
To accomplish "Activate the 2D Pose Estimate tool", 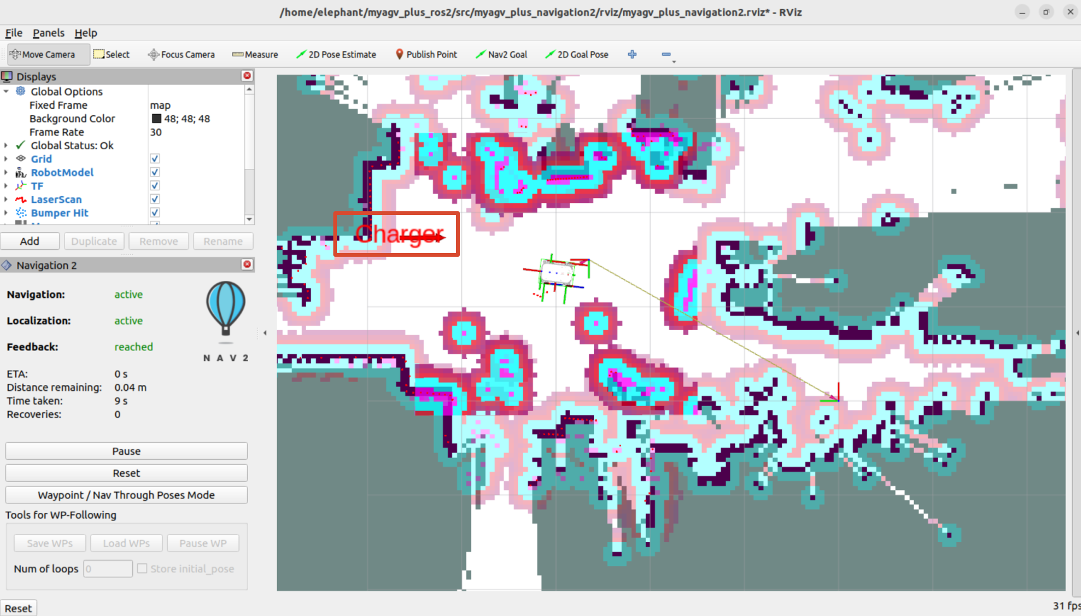I will (x=336, y=54).
